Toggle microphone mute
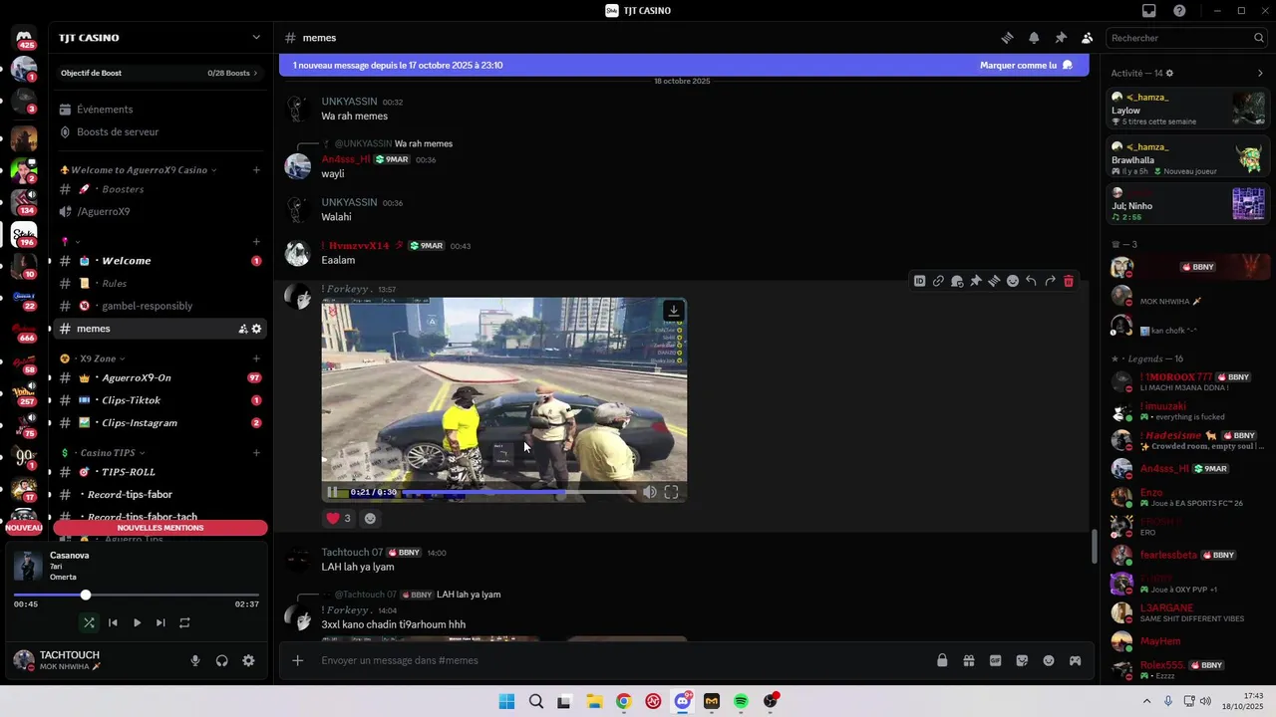The height and width of the screenshot is (717, 1276). click(x=195, y=660)
